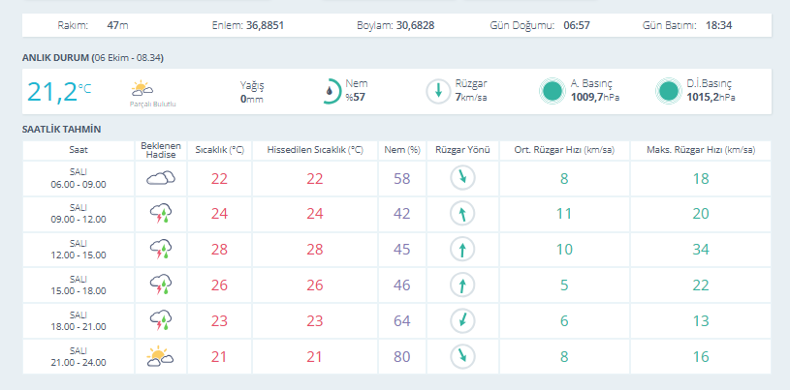Screen dimensions: 790x390
Task: Click the Sıcaklık (°C) column header
Action: tap(220, 150)
